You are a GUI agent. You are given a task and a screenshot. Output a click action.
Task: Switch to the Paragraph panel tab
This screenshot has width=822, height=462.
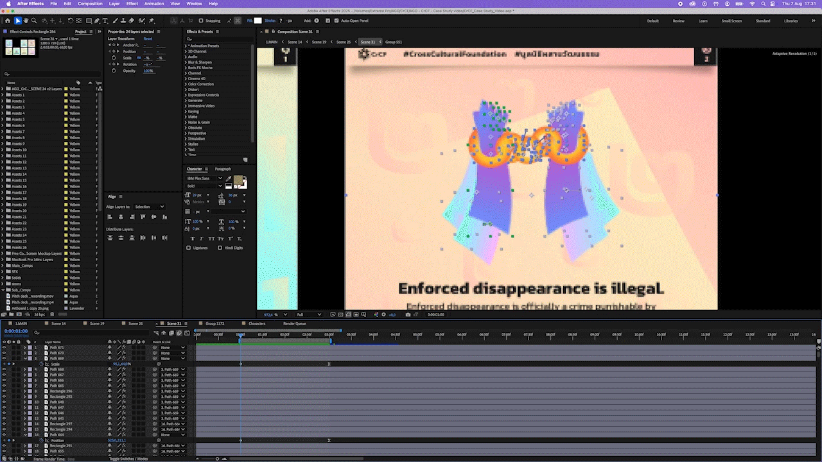(x=223, y=169)
